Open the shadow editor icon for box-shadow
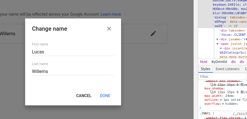Viewport: 247px width, 119px height. pos(212,92)
